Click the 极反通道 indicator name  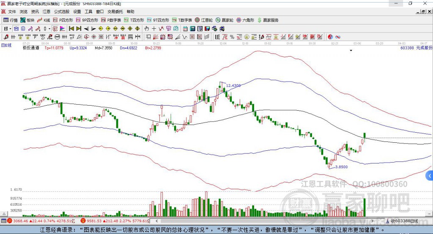coord(31,48)
